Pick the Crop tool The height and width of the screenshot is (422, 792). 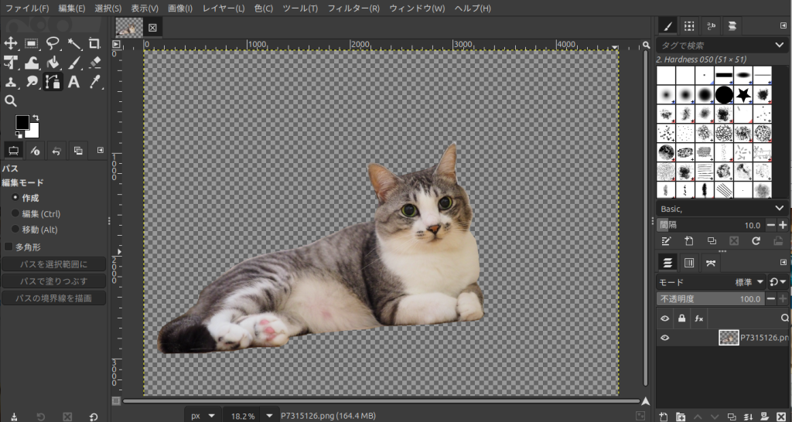pyautogui.click(x=95, y=43)
